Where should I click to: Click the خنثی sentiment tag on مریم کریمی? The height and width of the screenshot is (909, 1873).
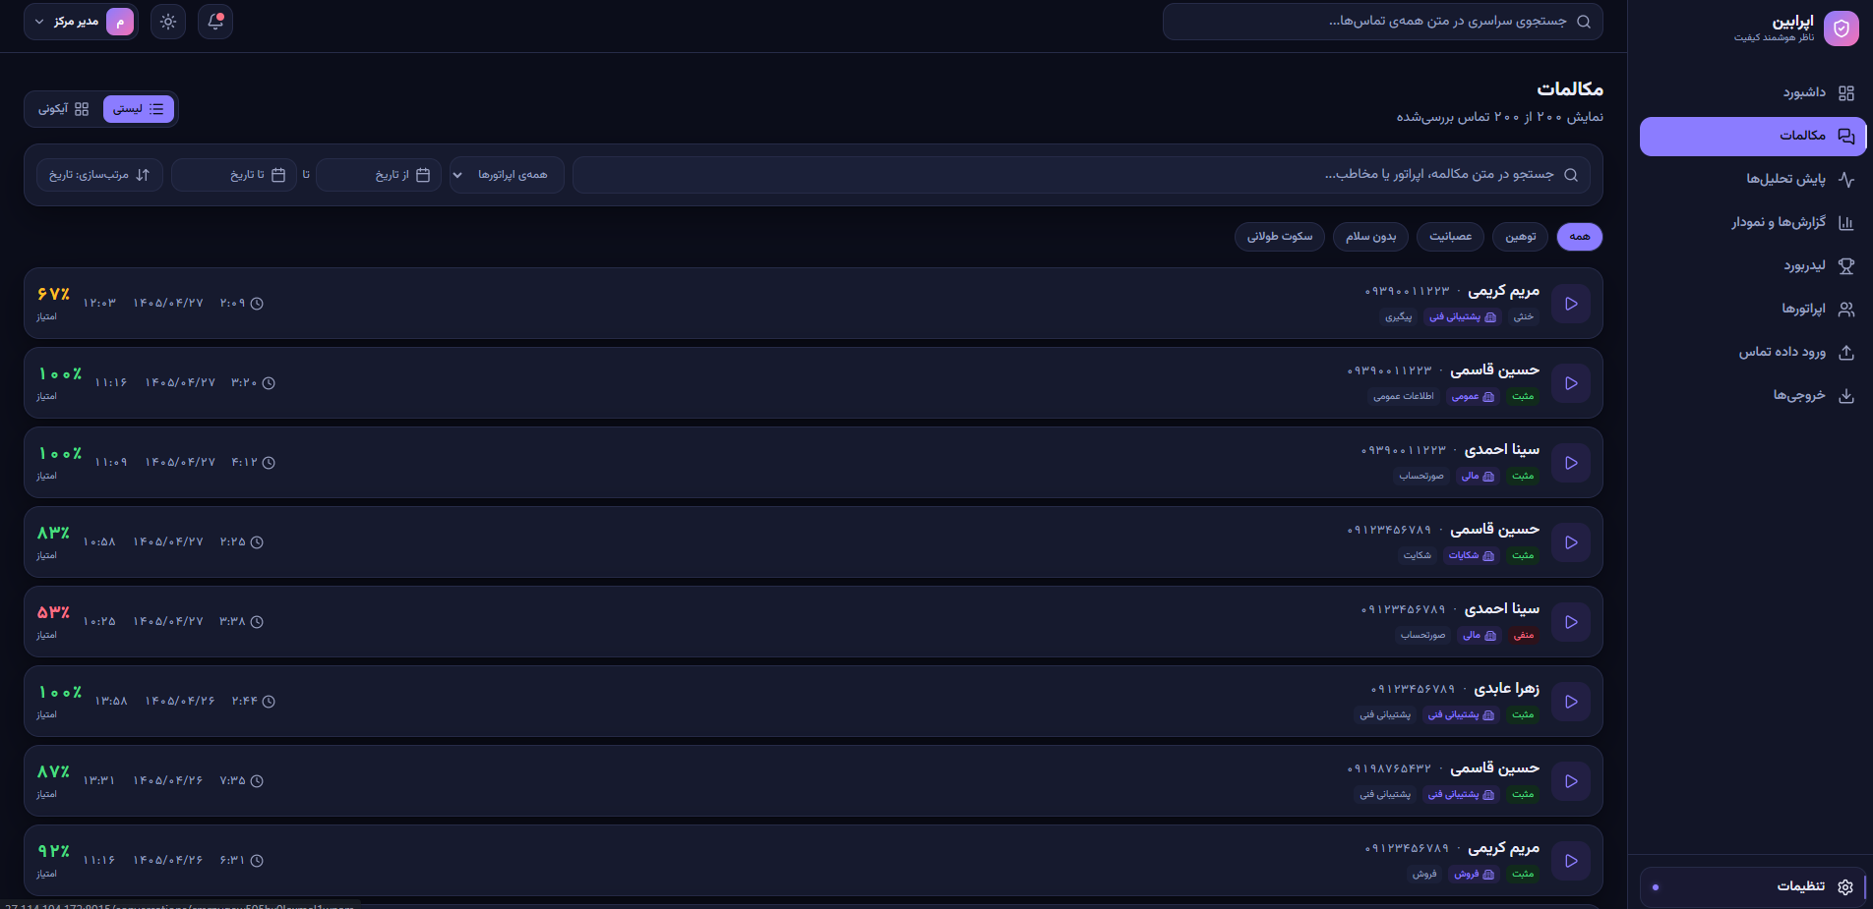(x=1524, y=317)
